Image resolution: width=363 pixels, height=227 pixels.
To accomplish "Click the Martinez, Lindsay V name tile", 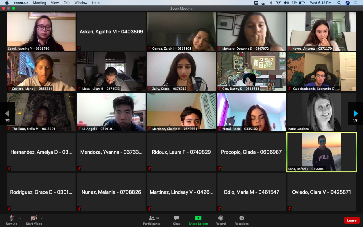I will [181, 192].
